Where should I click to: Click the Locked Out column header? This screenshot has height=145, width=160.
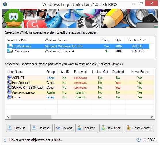pos(100,72)
